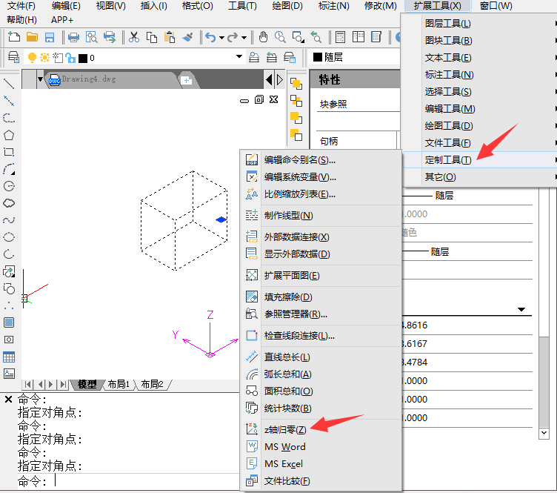This screenshot has height=493, width=557.
Task: Choose the Revision Cloud tool
Action: coord(9,202)
